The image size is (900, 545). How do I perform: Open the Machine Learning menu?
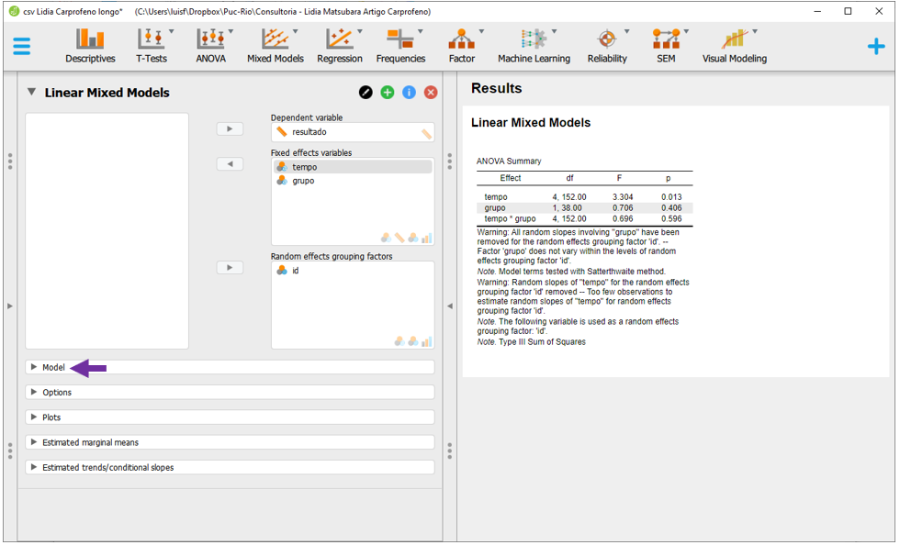(534, 45)
